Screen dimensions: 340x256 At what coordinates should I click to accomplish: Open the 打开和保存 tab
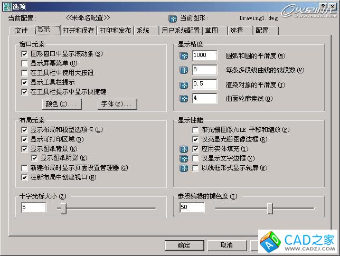[x=79, y=31]
